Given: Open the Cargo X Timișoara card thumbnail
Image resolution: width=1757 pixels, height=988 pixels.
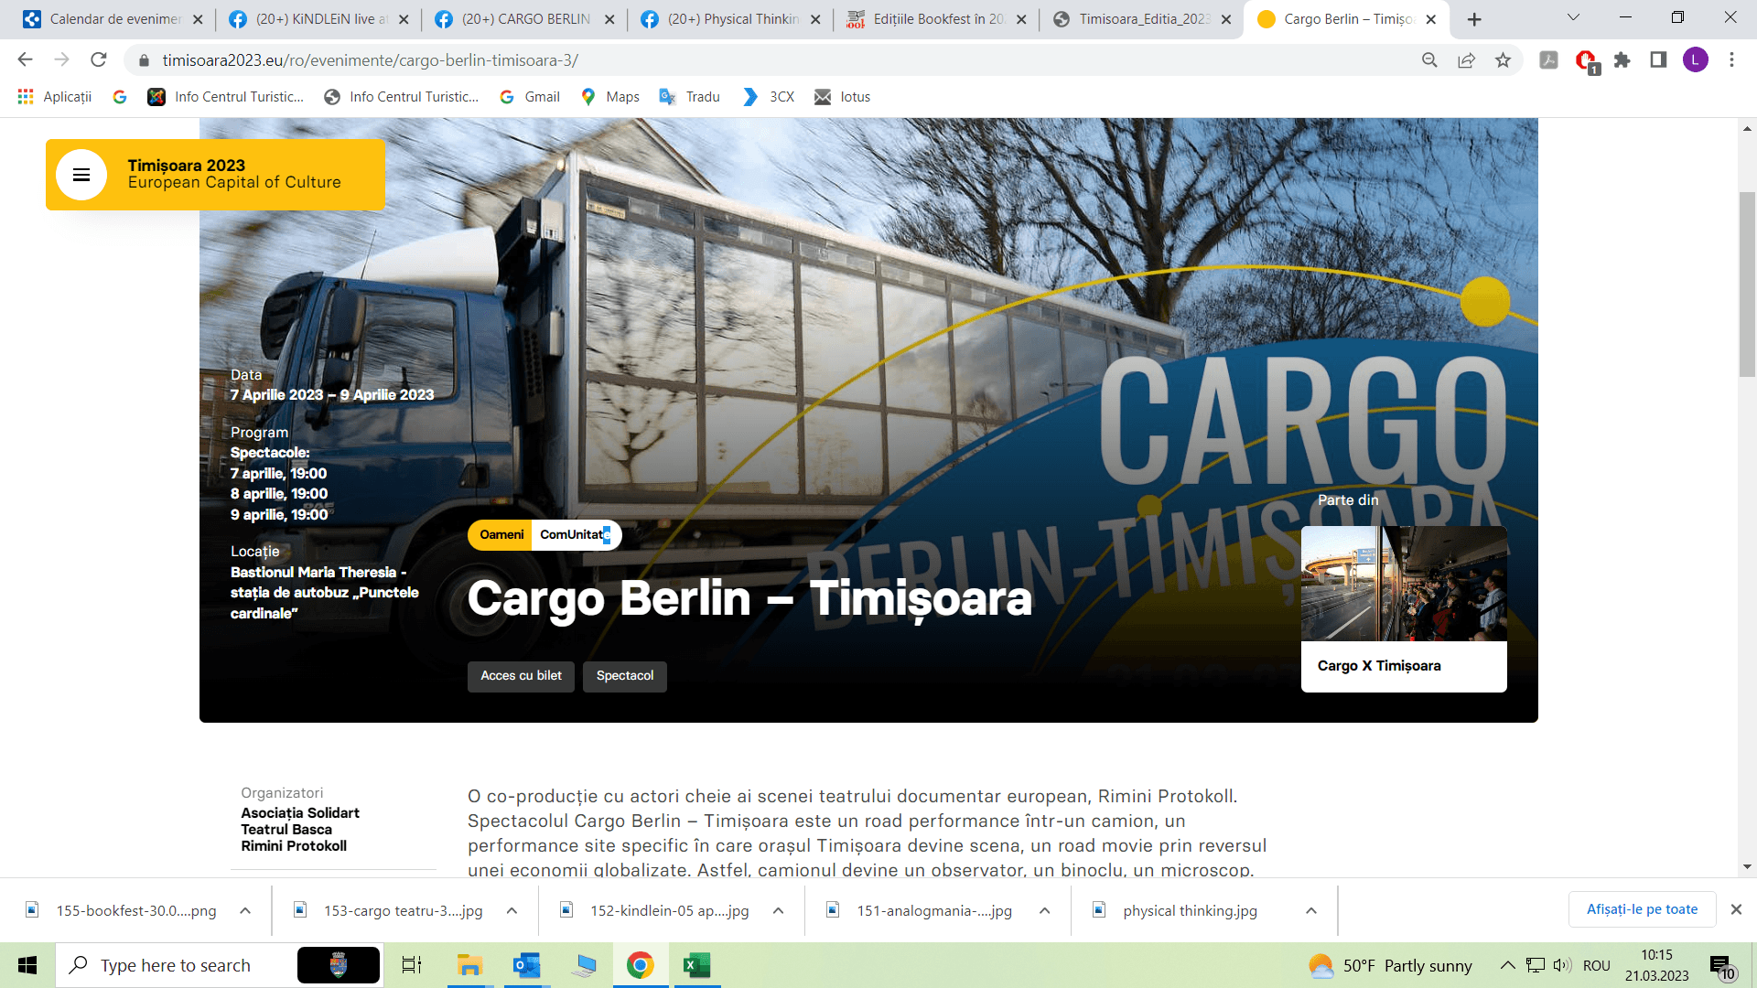Looking at the screenshot, I should 1404,584.
